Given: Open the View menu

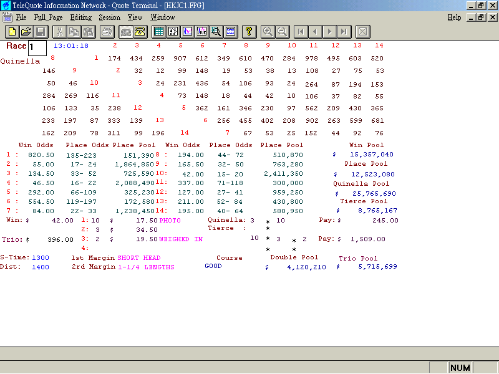Looking at the screenshot, I should 135,17.
